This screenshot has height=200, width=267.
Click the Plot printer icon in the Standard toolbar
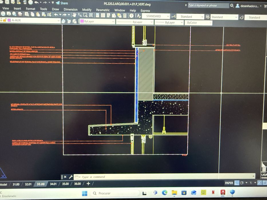3,14
